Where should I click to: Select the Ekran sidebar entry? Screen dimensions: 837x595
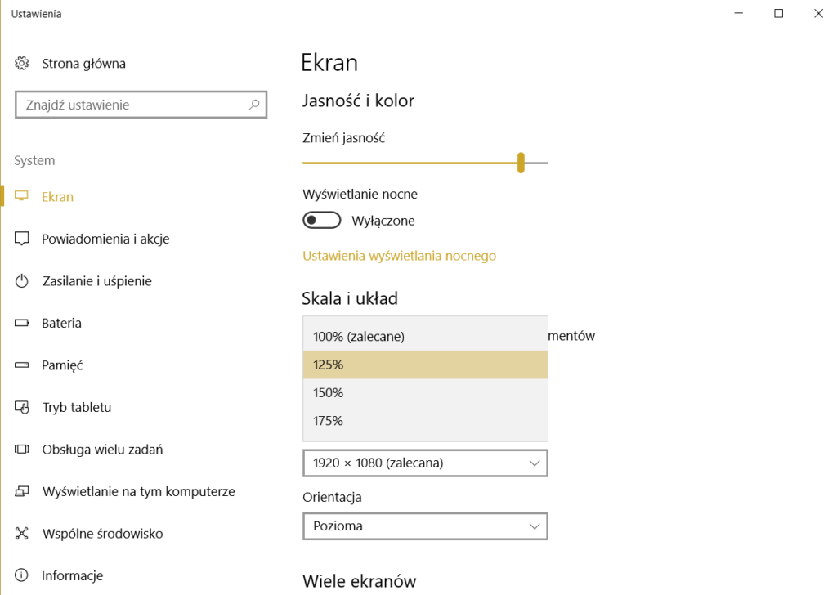pos(58,196)
